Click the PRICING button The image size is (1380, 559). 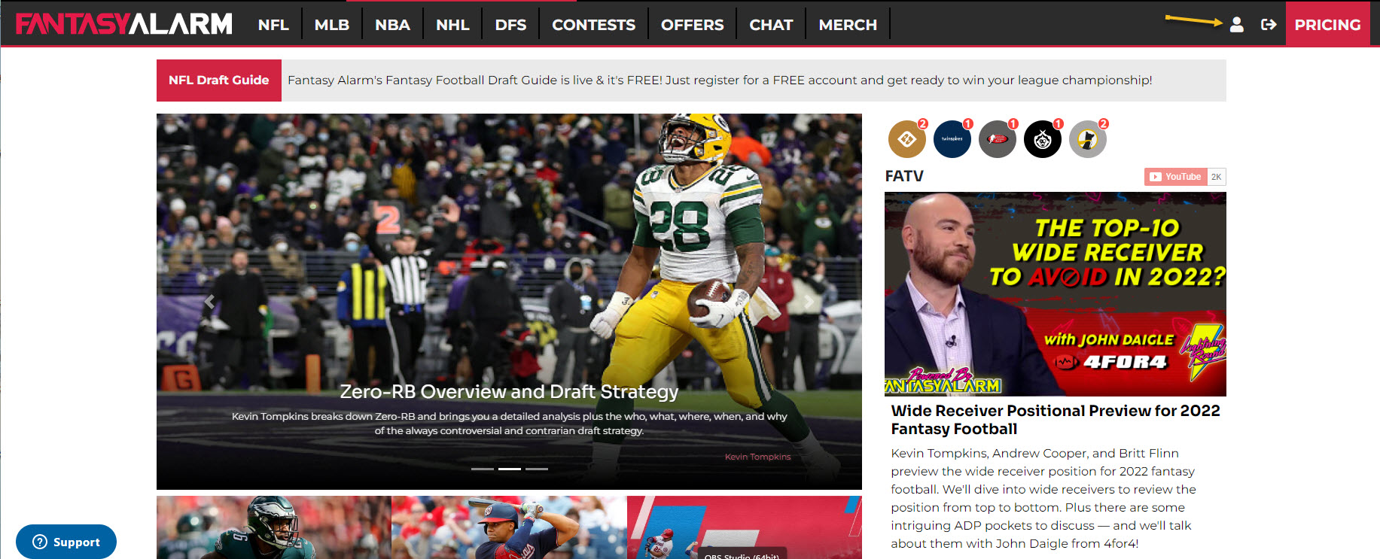(x=1328, y=25)
